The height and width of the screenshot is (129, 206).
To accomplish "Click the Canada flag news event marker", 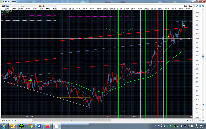I will (x=108, y=117).
